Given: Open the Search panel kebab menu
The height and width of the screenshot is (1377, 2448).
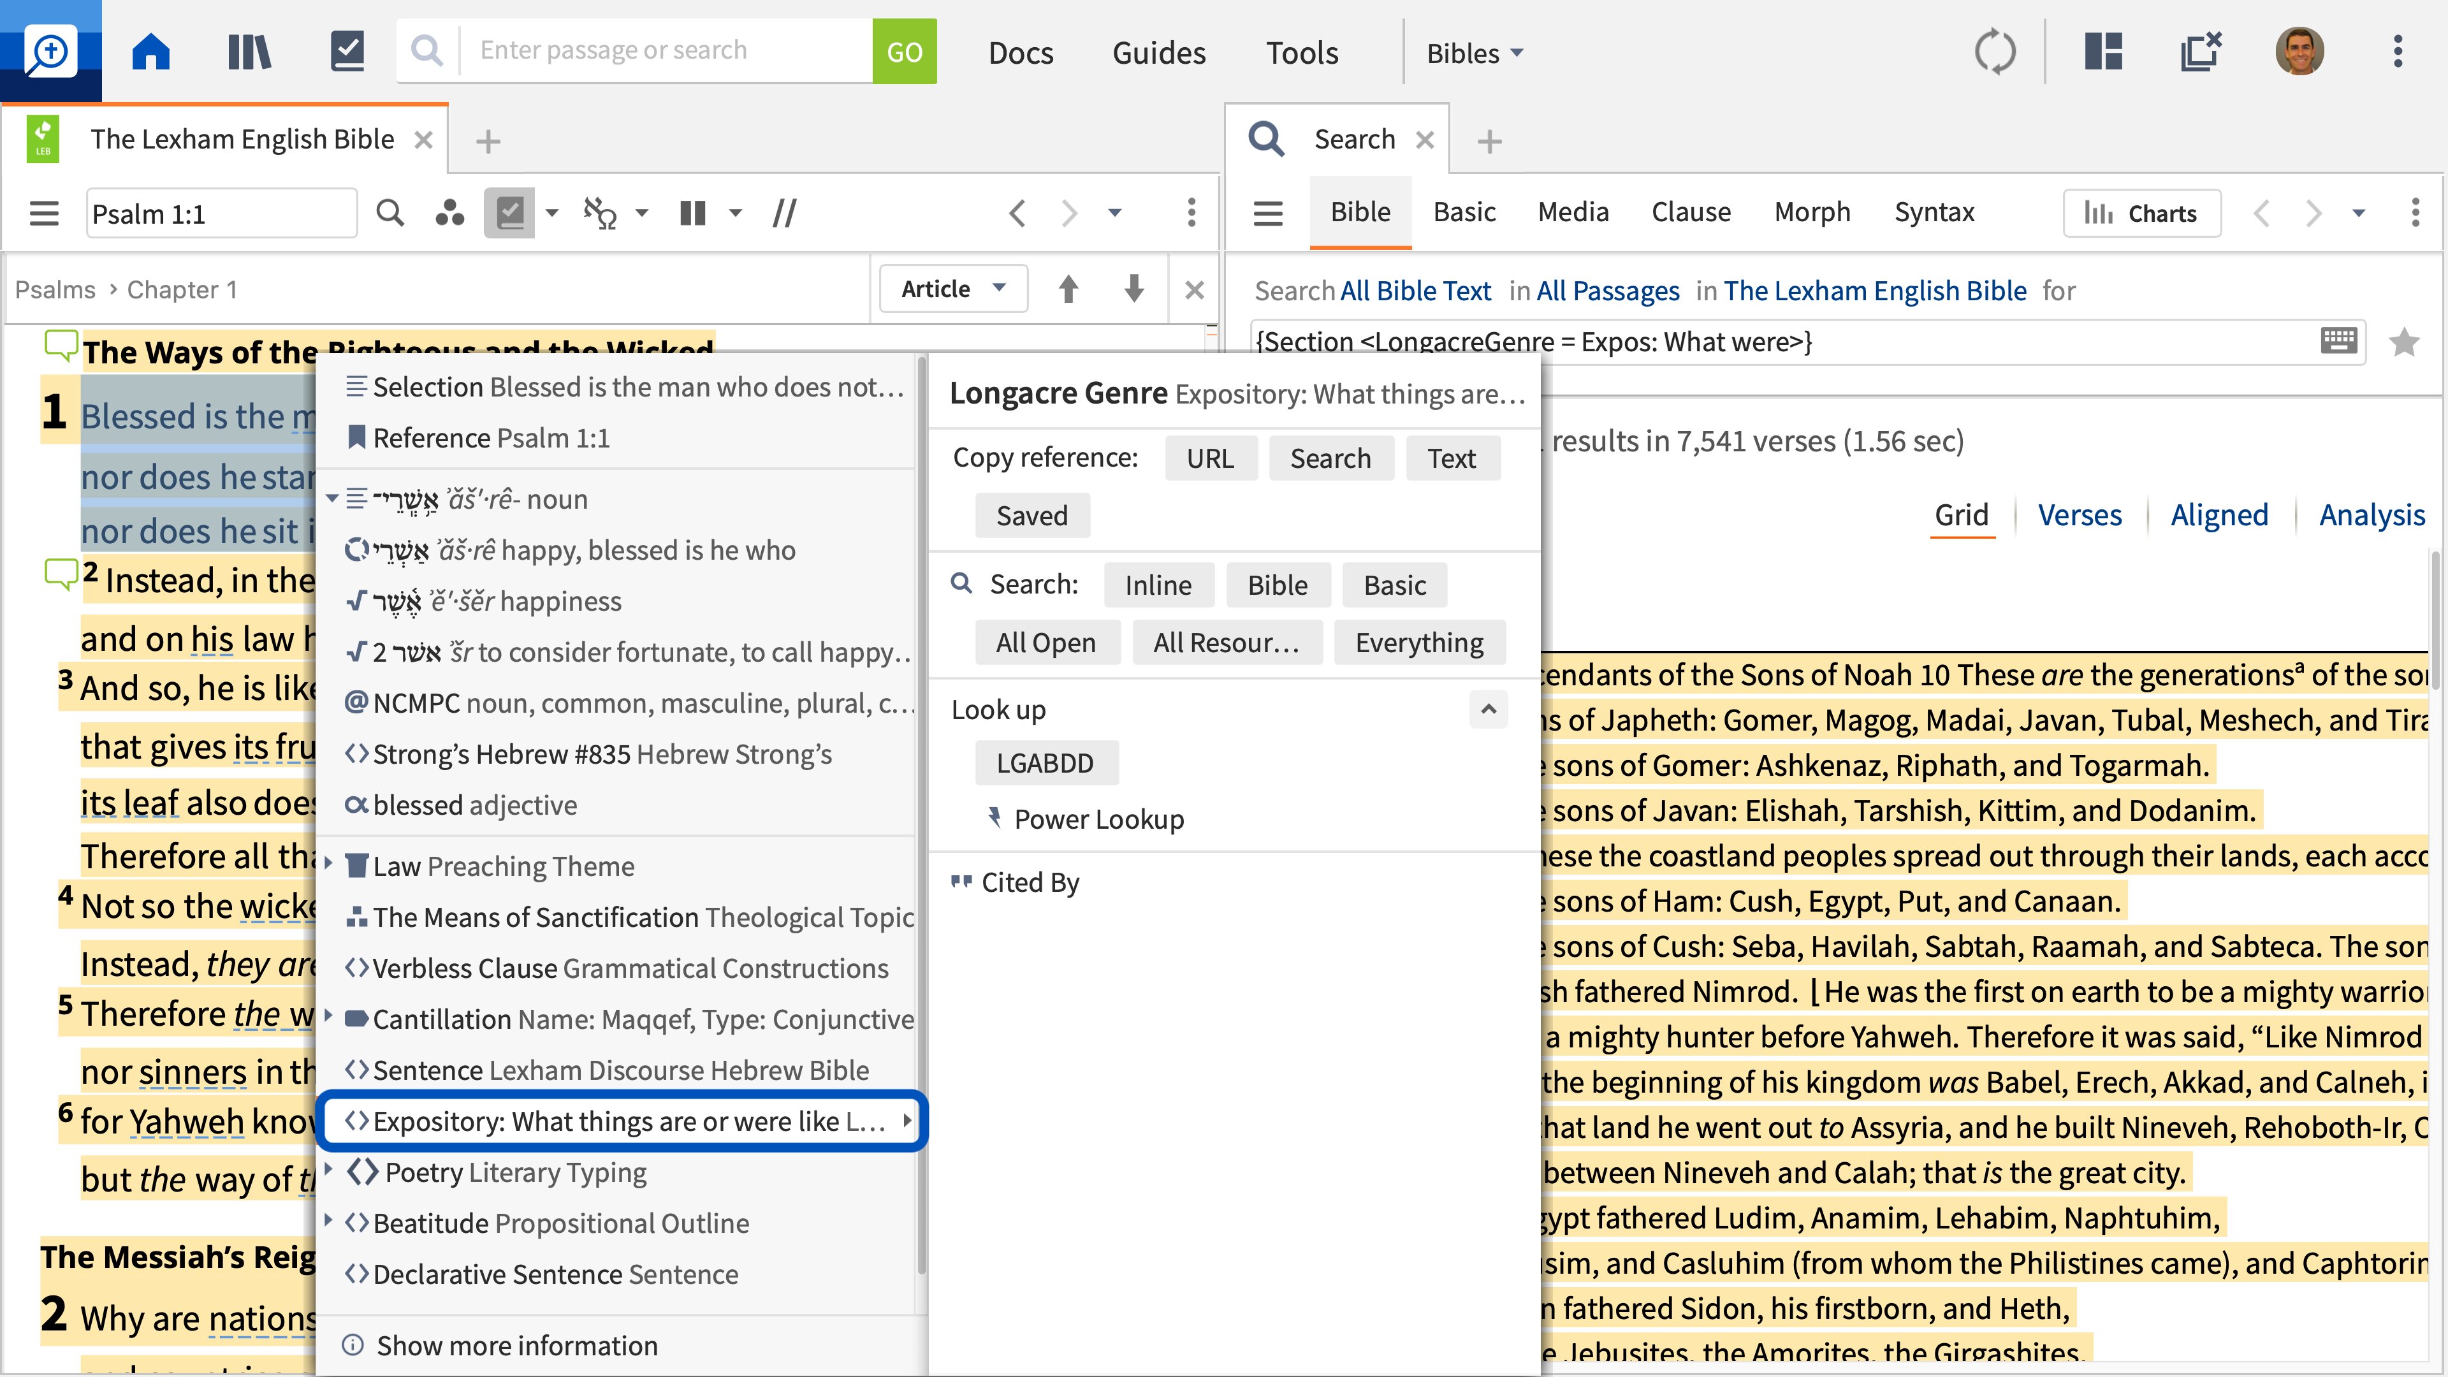Looking at the screenshot, I should click(x=2415, y=213).
